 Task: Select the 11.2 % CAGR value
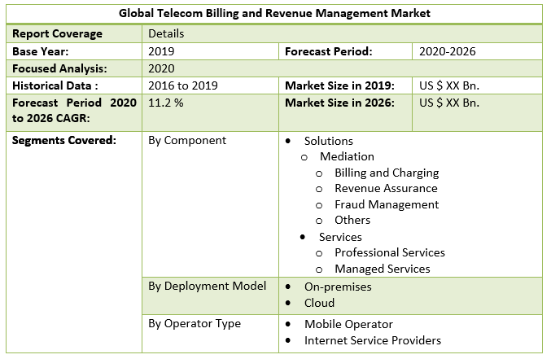click(166, 103)
